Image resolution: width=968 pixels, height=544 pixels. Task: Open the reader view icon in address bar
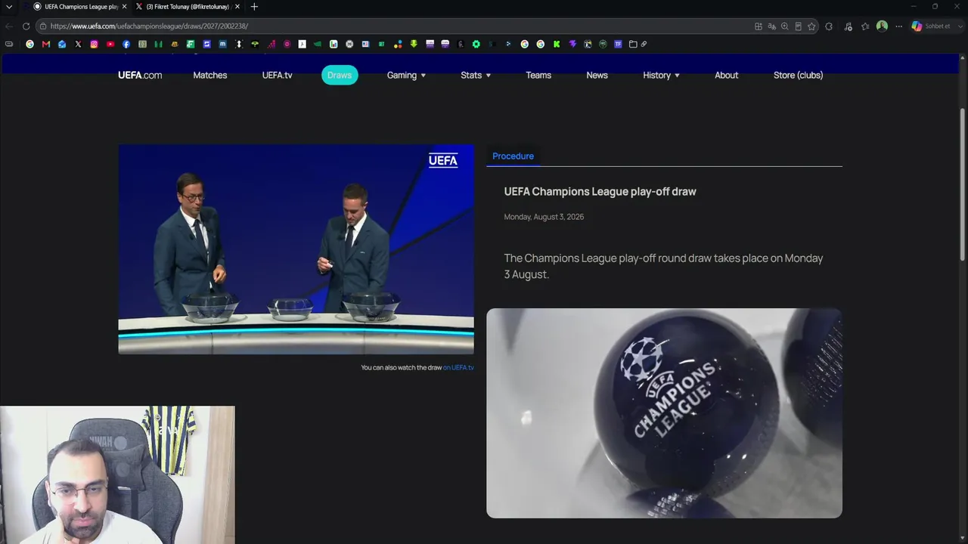point(798,26)
